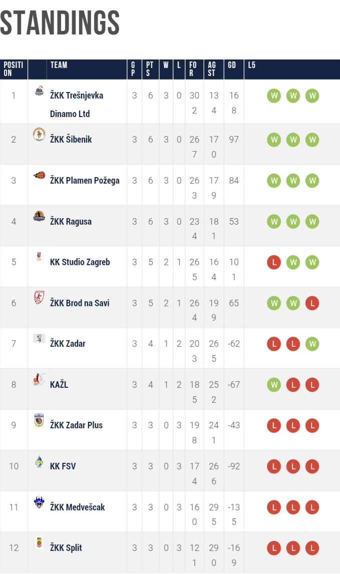Click the ŽKK Ragusa team logo
Viewport: 340px width, 574px height.
(x=39, y=216)
